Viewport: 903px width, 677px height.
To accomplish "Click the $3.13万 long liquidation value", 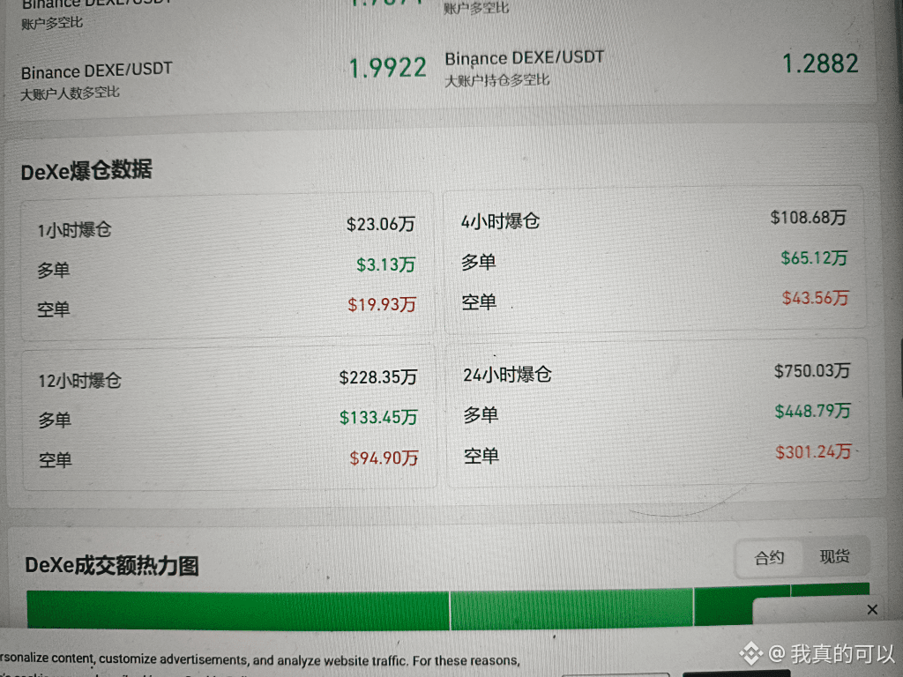I will (x=386, y=264).
